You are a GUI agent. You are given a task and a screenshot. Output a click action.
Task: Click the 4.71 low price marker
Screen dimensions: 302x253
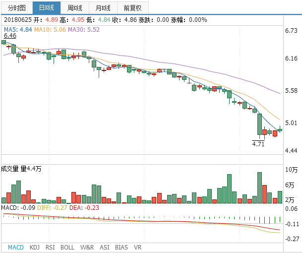[258, 144]
